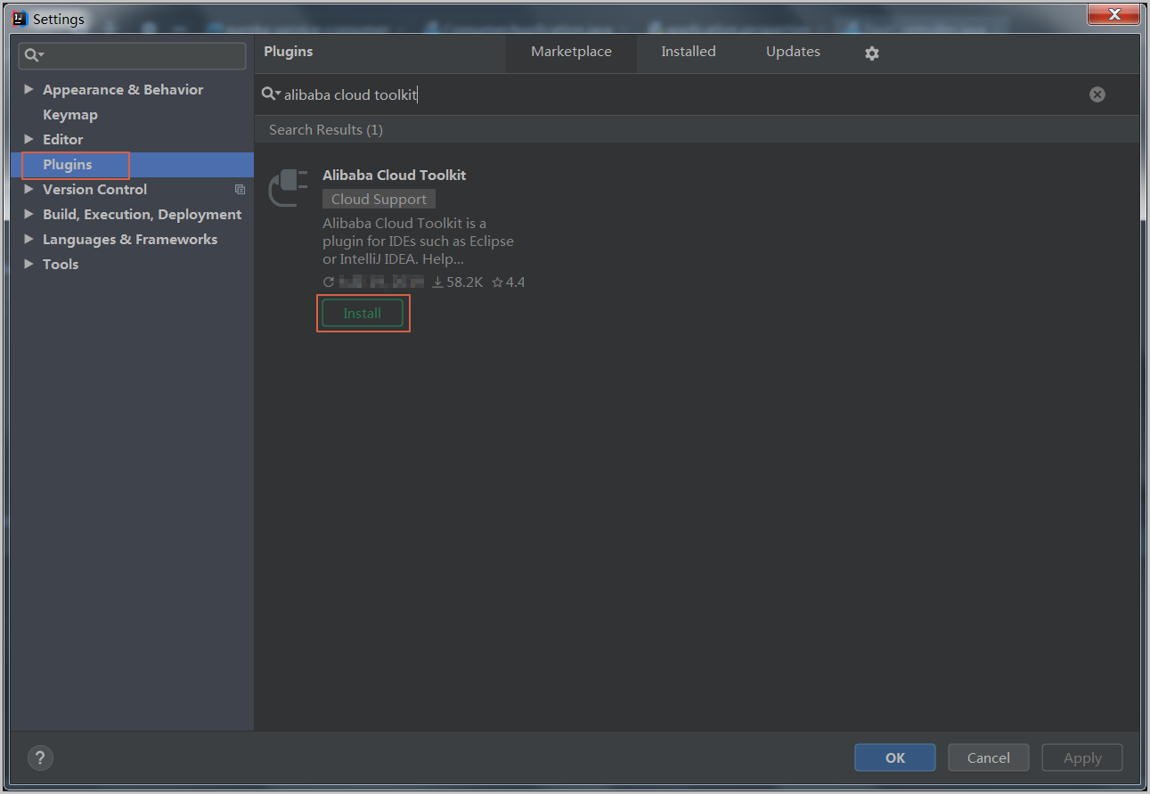Clear the plugin search query

point(1097,94)
